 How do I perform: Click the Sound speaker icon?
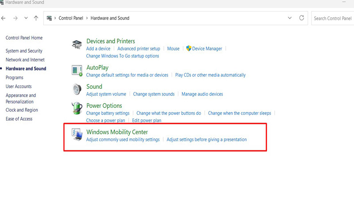[77, 89]
